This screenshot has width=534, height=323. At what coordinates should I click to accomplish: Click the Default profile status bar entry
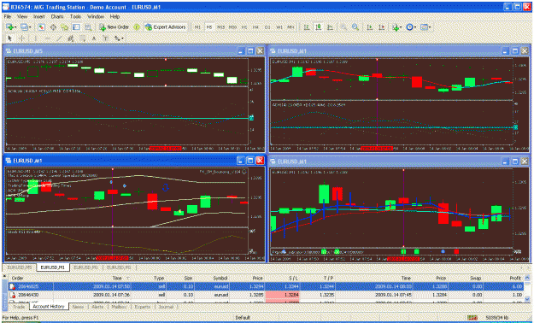pos(243,318)
